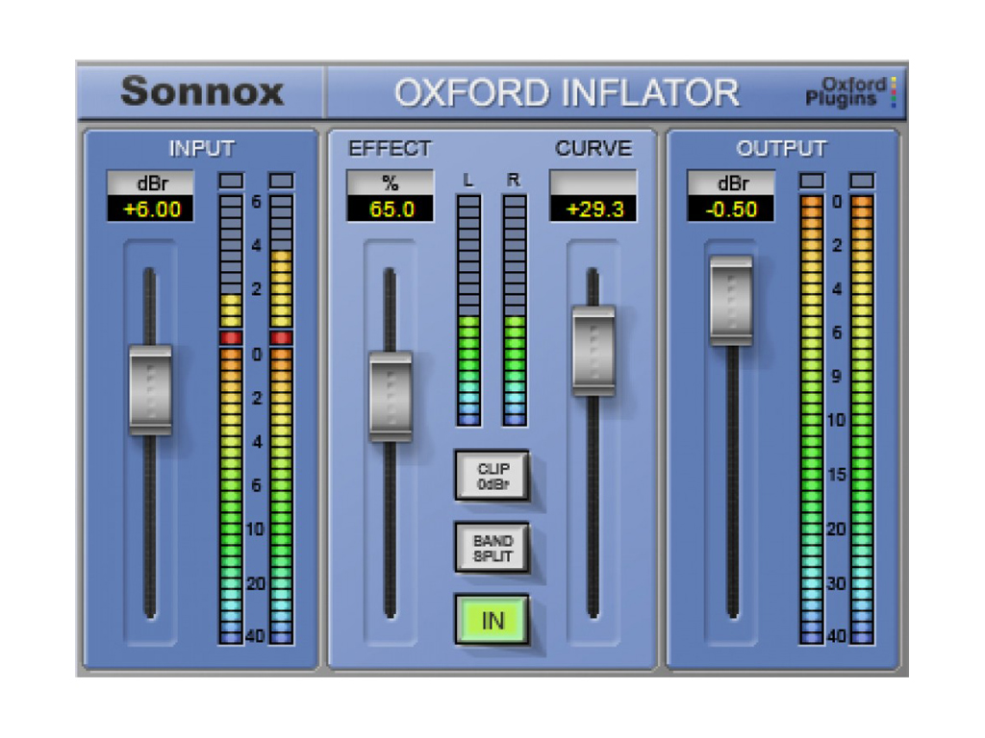Click the right channel R effect meter
Image resolution: width=985 pixels, height=738 pixels.
[515, 309]
